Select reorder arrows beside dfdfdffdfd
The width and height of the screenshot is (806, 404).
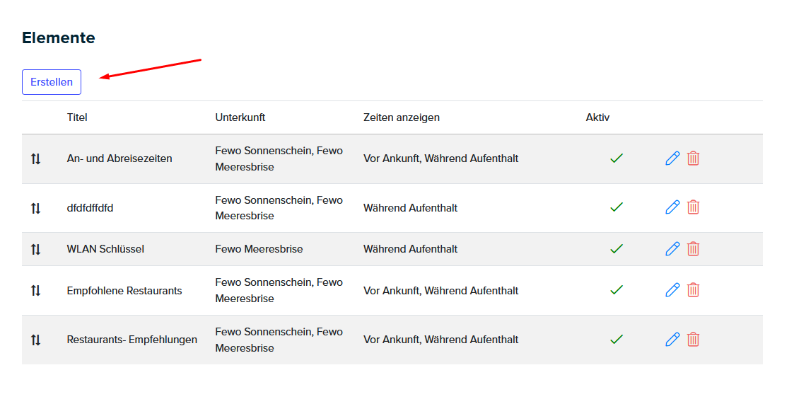click(x=35, y=209)
